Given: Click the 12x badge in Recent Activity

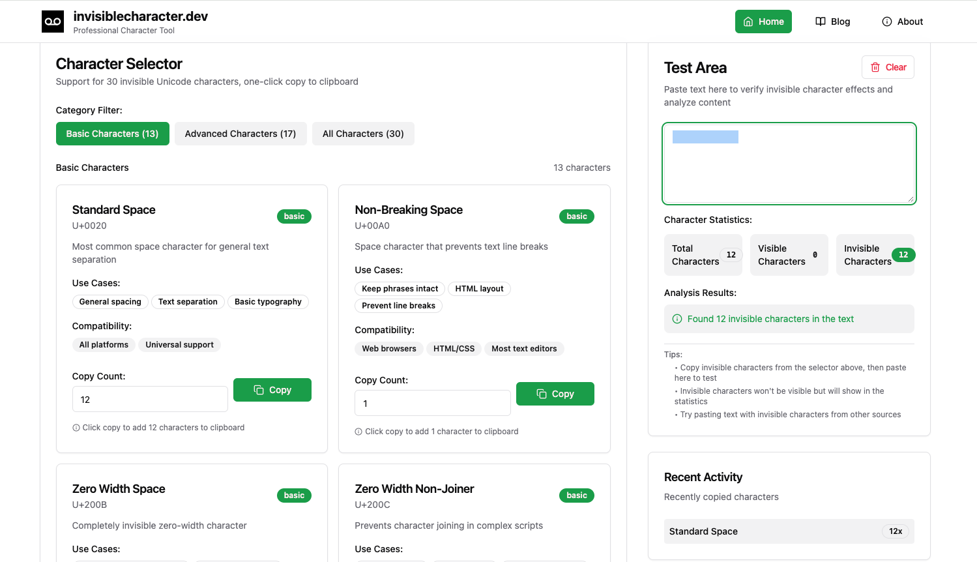Looking at the screenshot, I should point(896,531).
